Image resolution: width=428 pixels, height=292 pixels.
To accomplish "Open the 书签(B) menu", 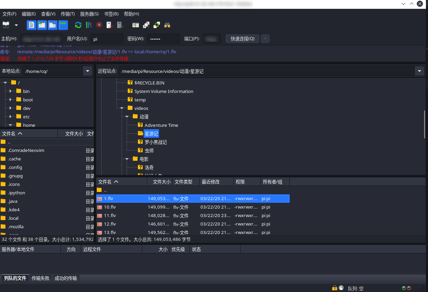I will [111, 14].
